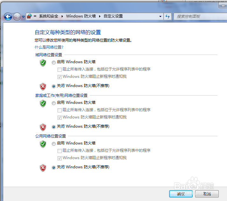Enable firewall for home or work network
227x201 pixels.
pyautogui.click(x=54, y=103)
